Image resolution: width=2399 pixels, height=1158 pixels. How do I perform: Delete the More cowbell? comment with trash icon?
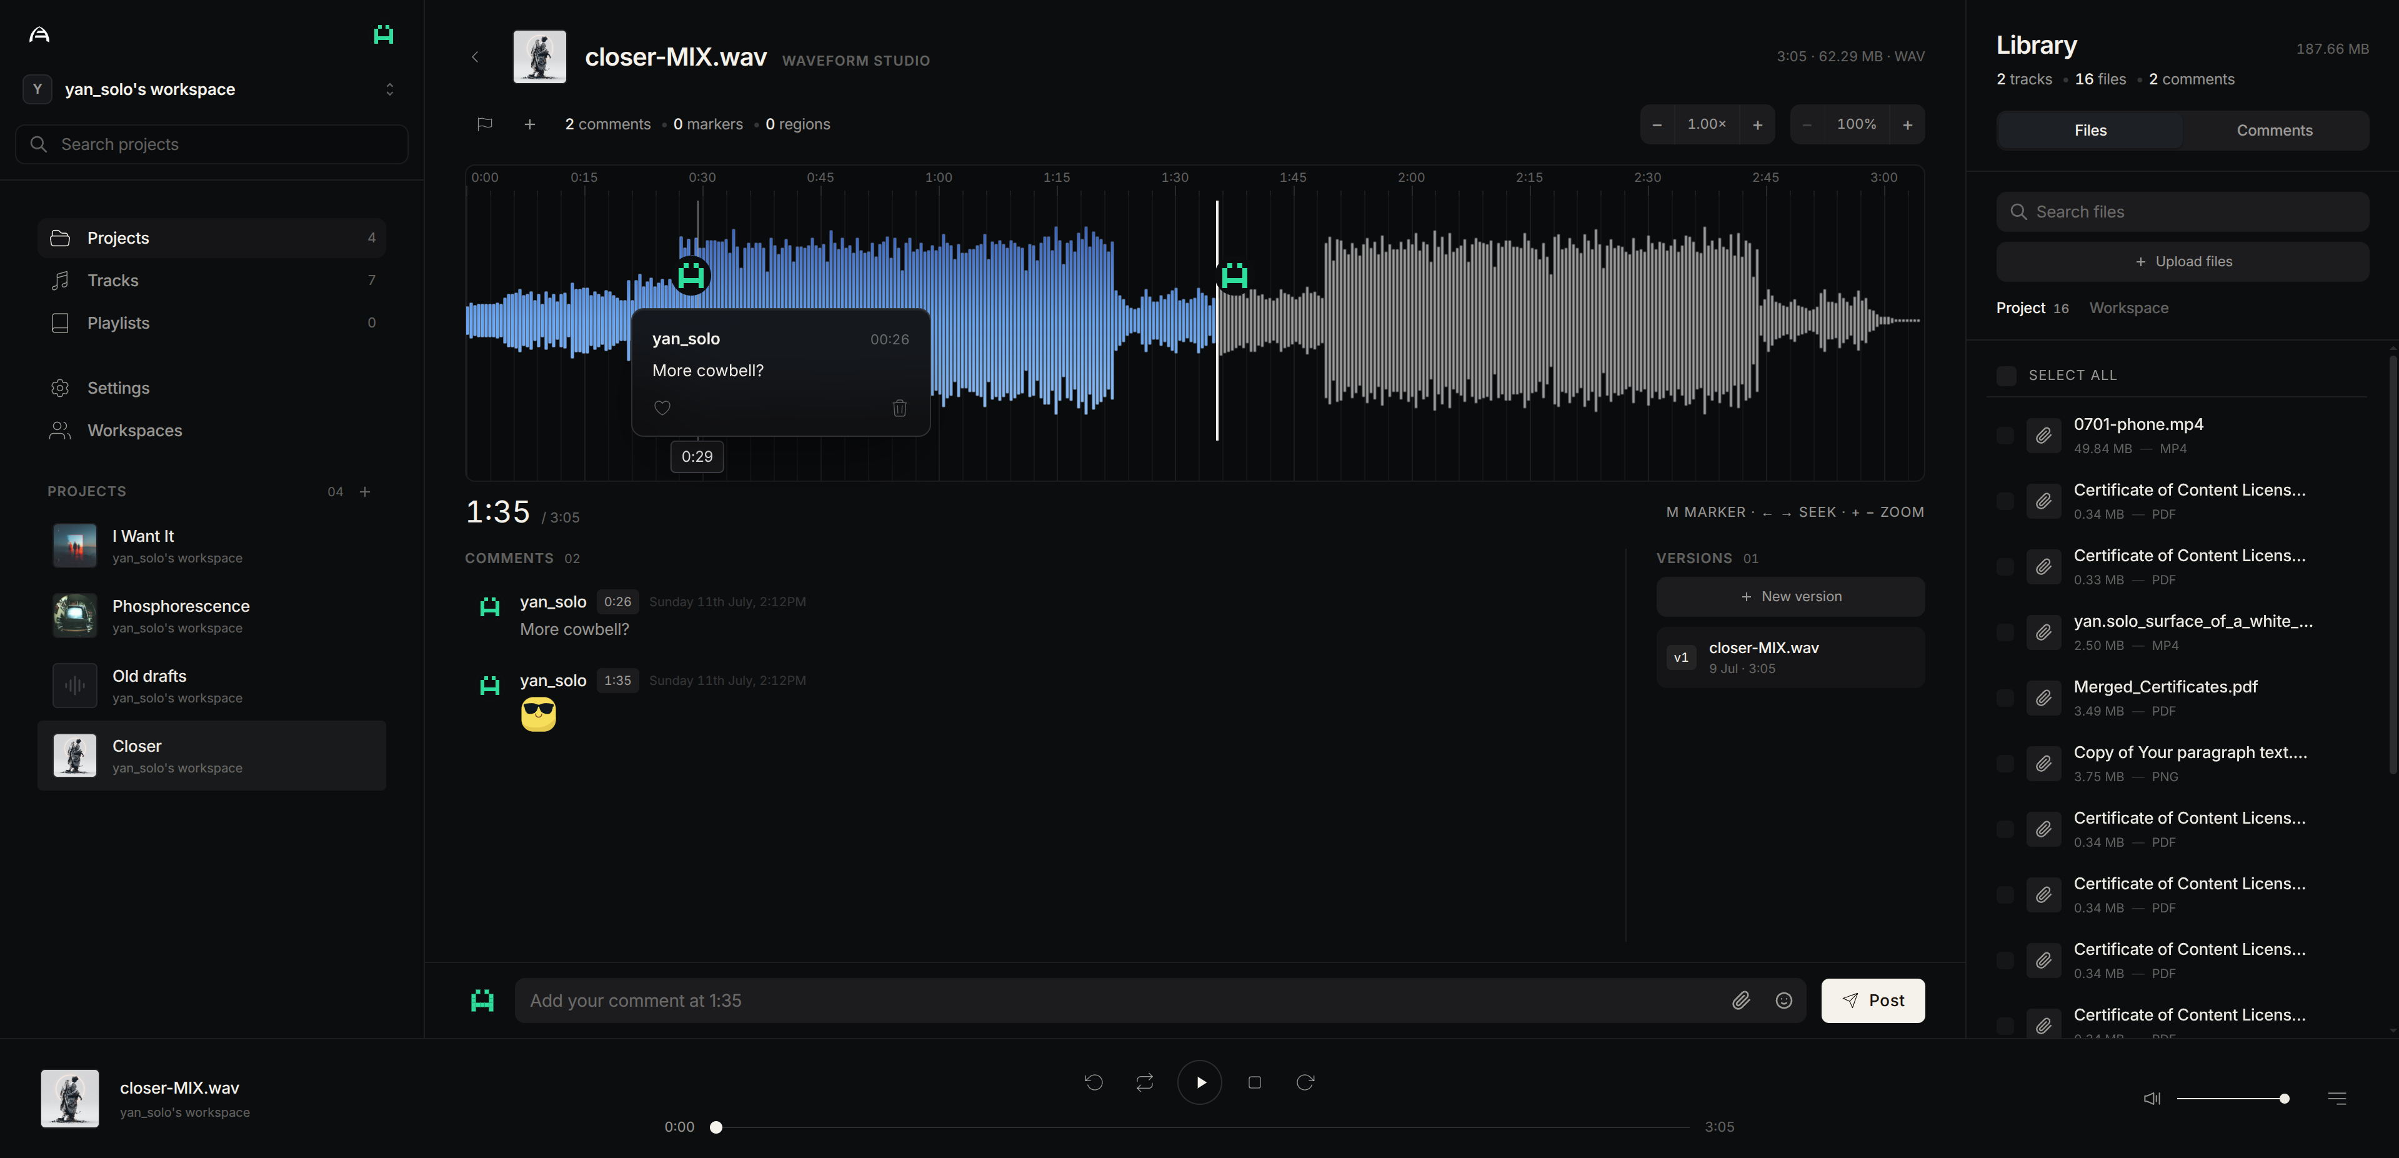point(900,408)
